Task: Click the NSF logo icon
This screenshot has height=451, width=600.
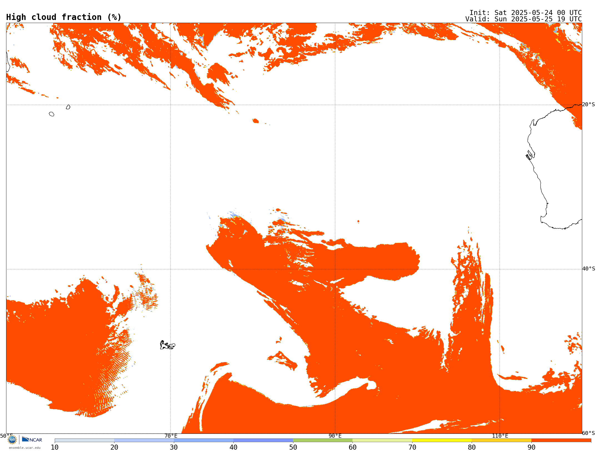Action: point(12,440)
